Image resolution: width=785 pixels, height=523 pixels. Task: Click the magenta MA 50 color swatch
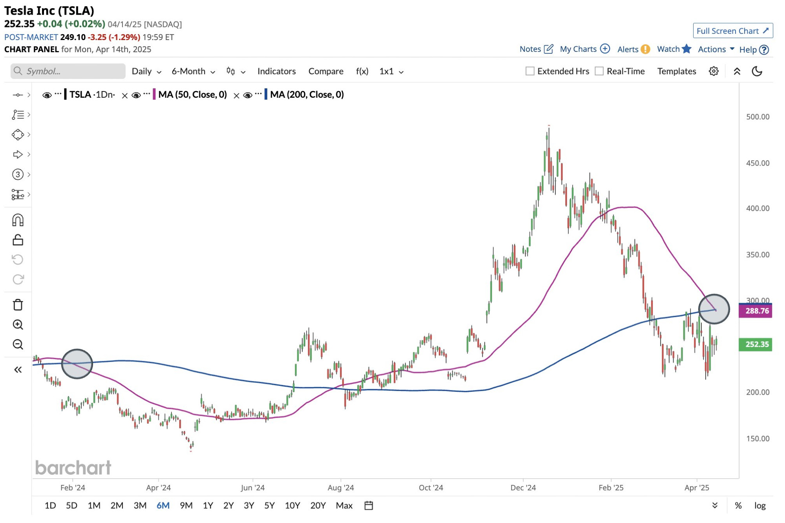pos(154,94)
